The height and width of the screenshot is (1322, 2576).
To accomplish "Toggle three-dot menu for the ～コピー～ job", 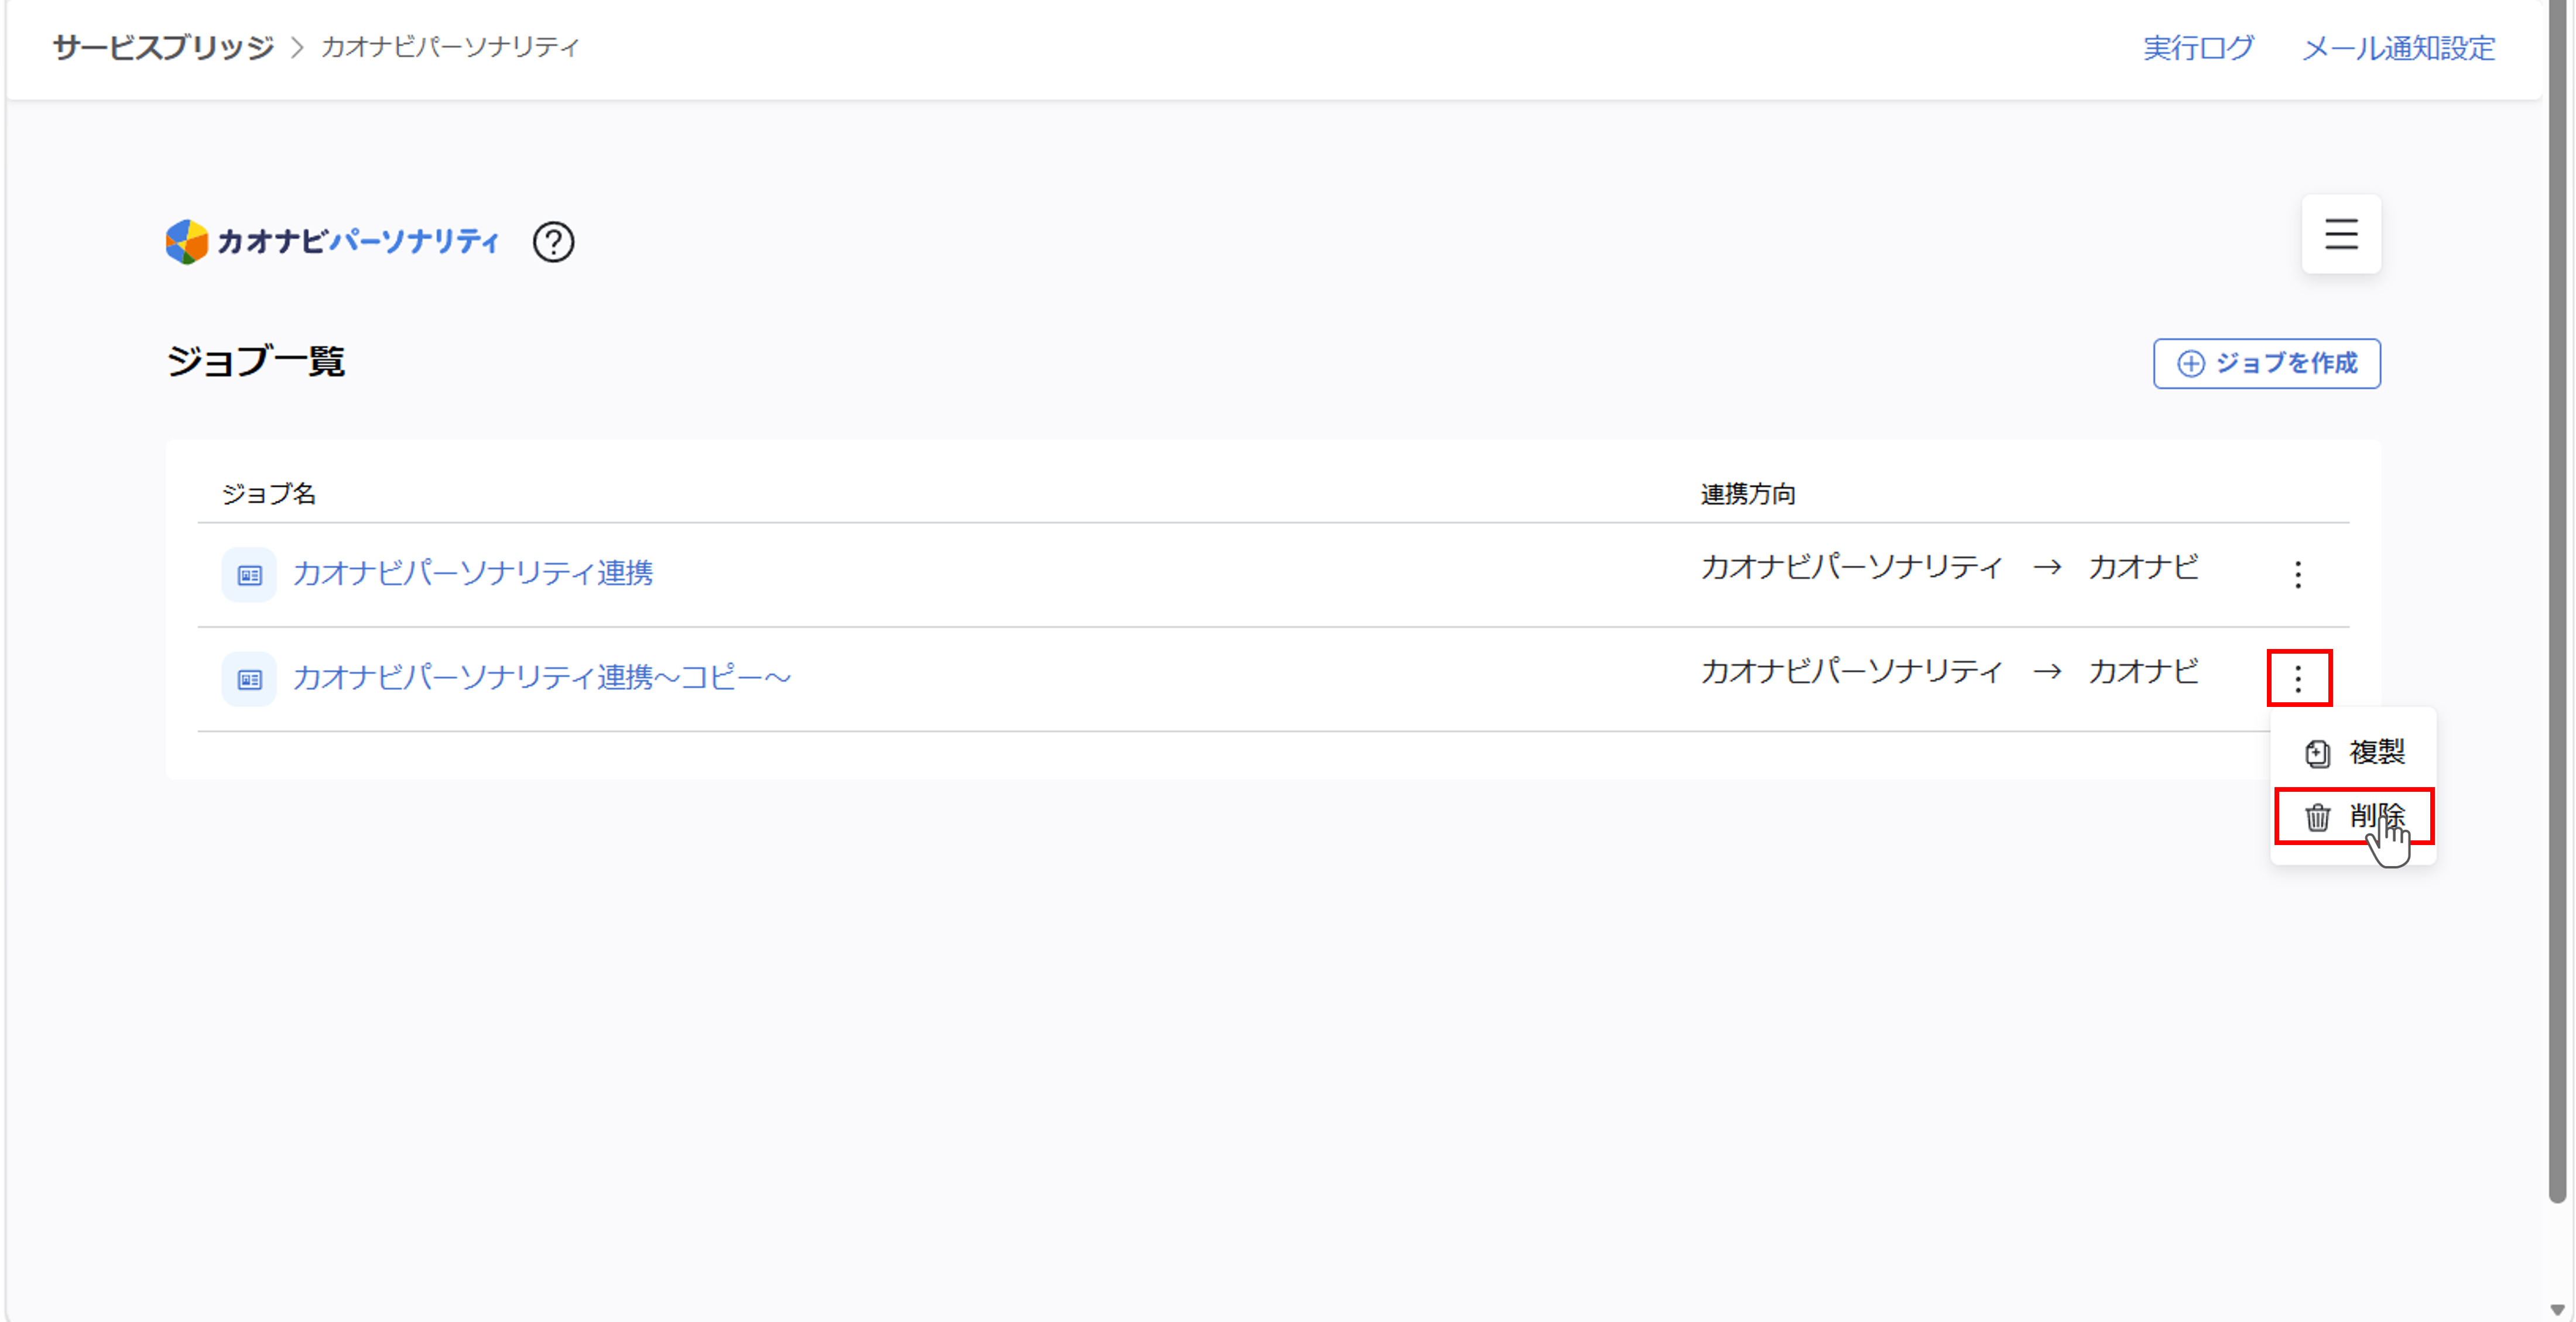I will [x=2298, y=678].
